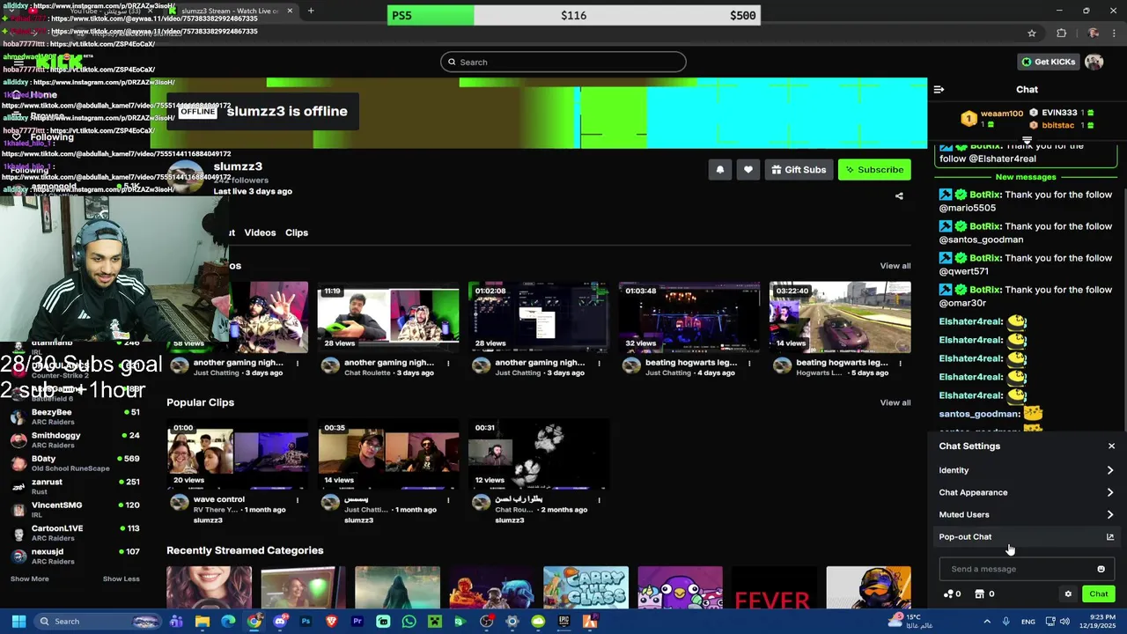1127x634 pixels.
Task: Show system tray hidden icons
Action: [987, 622]
